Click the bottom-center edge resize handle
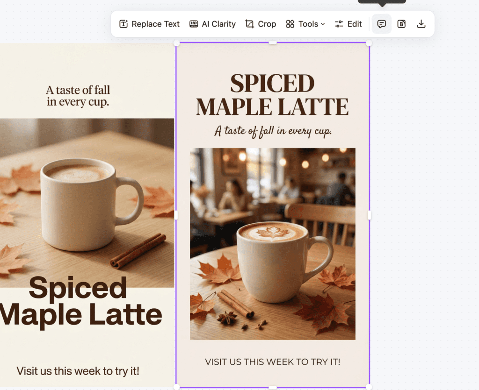This screenshot has width=479, height=390. 273,387
